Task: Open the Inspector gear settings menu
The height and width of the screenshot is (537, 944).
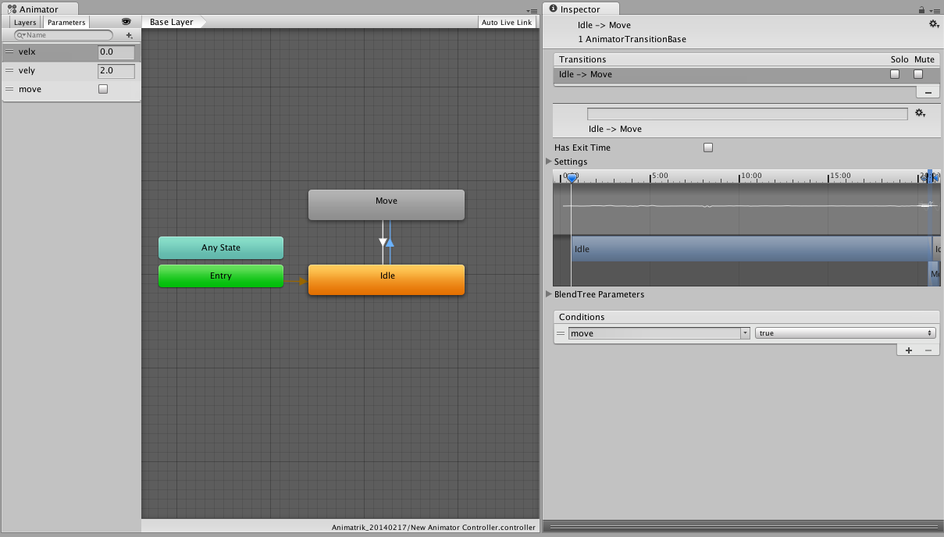Action: tap(934, 24)
